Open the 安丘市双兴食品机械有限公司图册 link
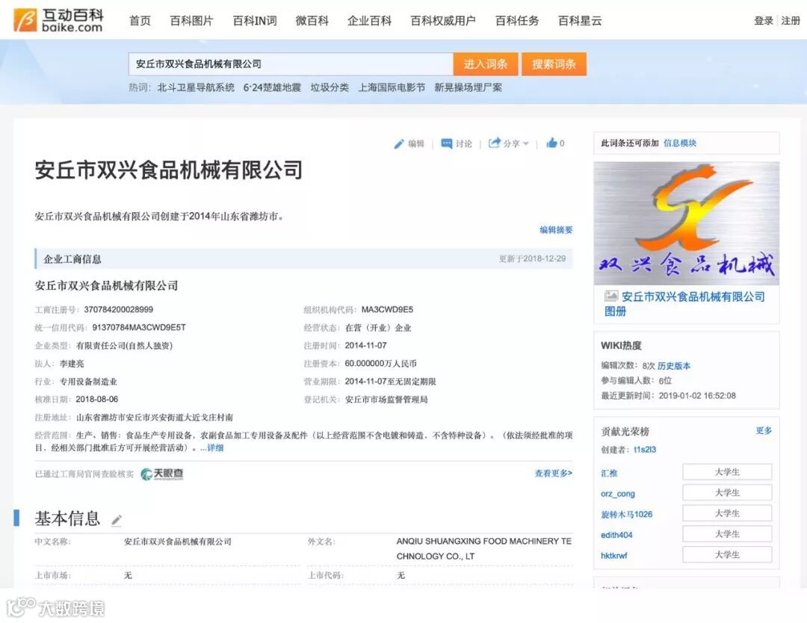The height and width of the screenshot is (623, 807). point(684,303)
